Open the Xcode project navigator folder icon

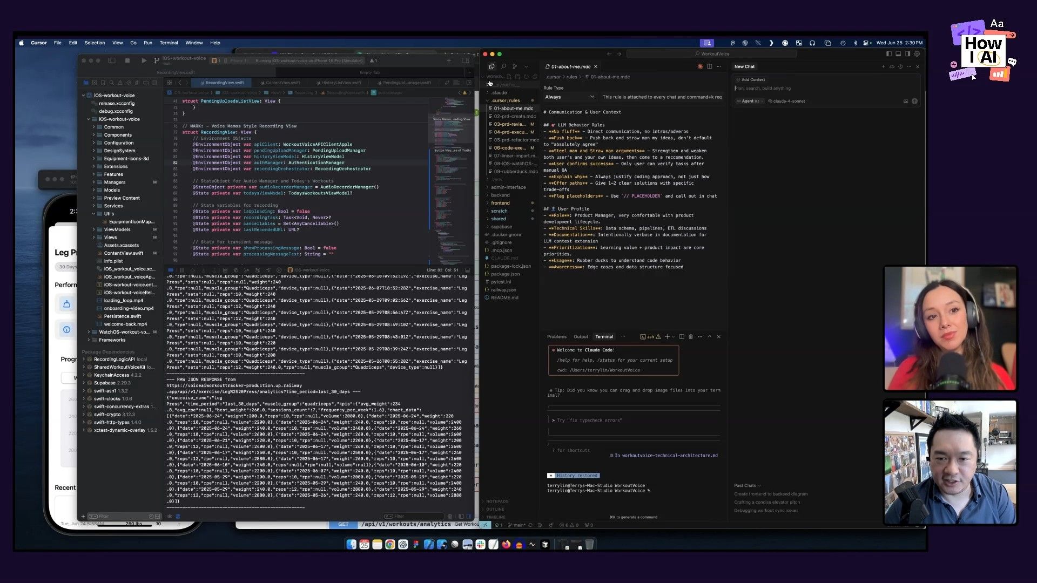[86, 83]
